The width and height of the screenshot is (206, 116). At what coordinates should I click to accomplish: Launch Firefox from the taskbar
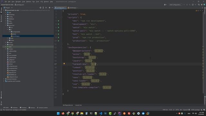point(63,113)
